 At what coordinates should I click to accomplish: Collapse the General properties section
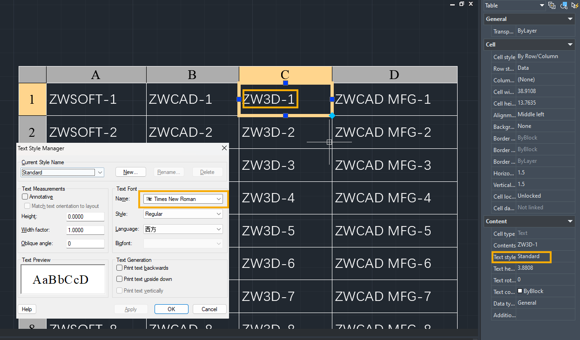[570, 19]
